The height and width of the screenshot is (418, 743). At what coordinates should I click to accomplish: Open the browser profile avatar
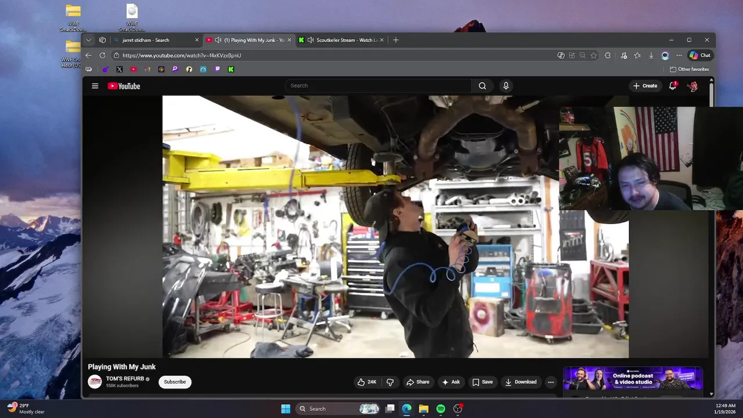click(665, 55)
